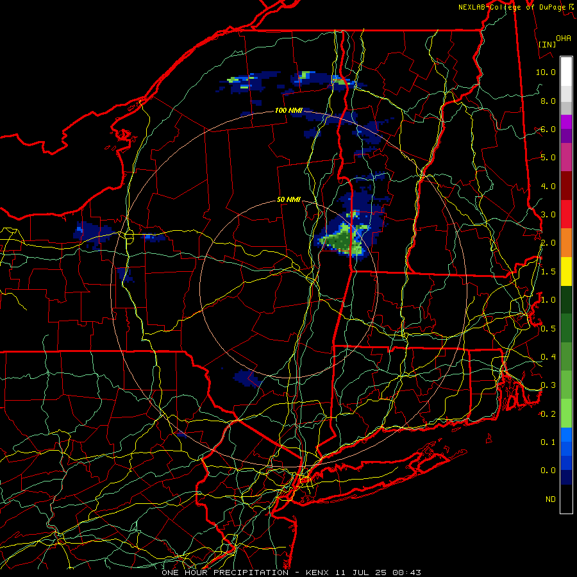Click the 10.0 legend value
The height and width of the screenshot is (577, 577).
click(546, 72)
